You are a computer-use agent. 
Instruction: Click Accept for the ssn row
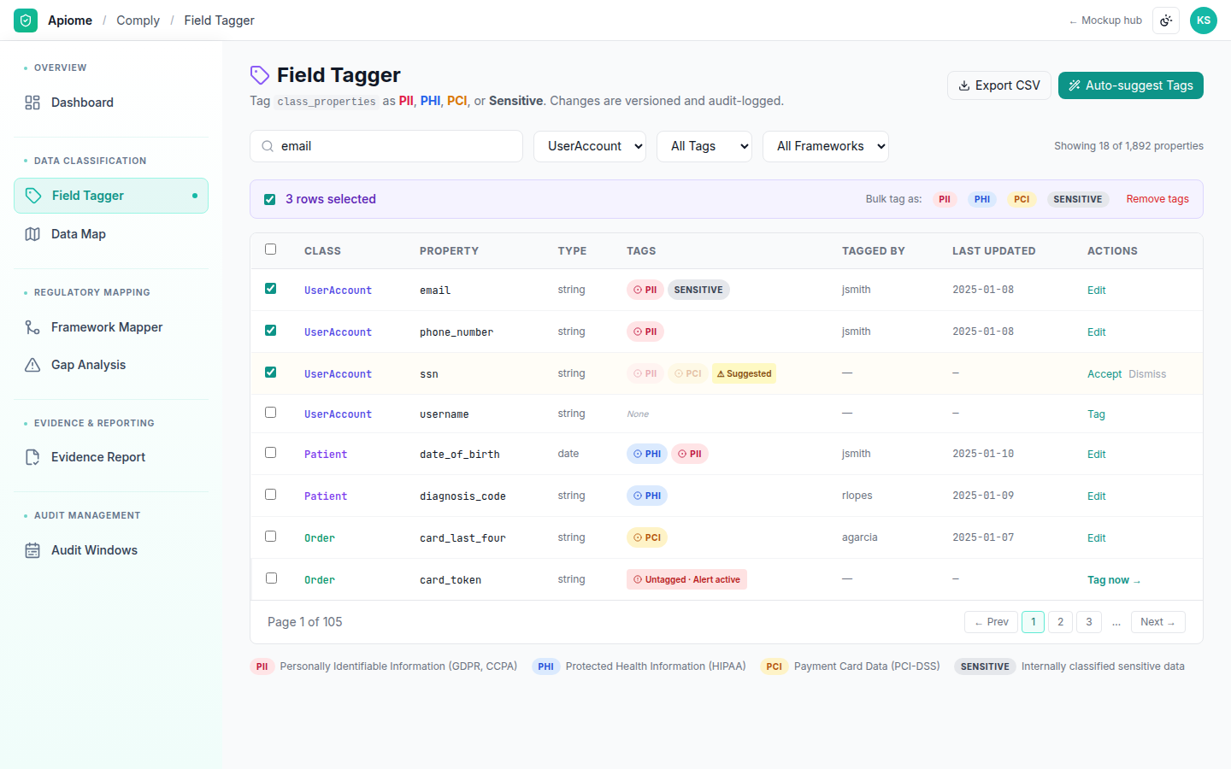[x=1104, y=374]
